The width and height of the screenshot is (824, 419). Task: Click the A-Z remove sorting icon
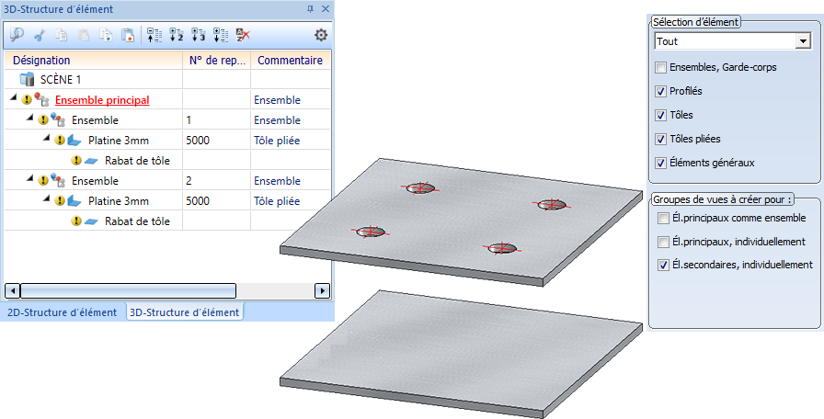242,35
